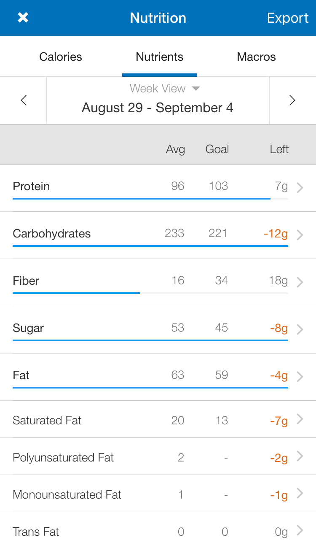The image size is (316, 545).
Task: Expand Polyunsaturated Fat row chevron
Action: [300, 456]
